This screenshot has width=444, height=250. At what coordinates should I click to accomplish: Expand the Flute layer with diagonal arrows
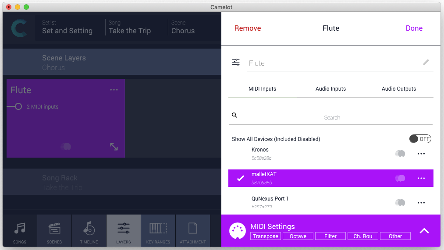click(x=114, y=147)
